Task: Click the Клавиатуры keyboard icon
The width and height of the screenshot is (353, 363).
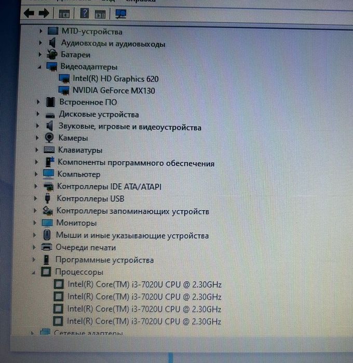Action: [49, 150]
